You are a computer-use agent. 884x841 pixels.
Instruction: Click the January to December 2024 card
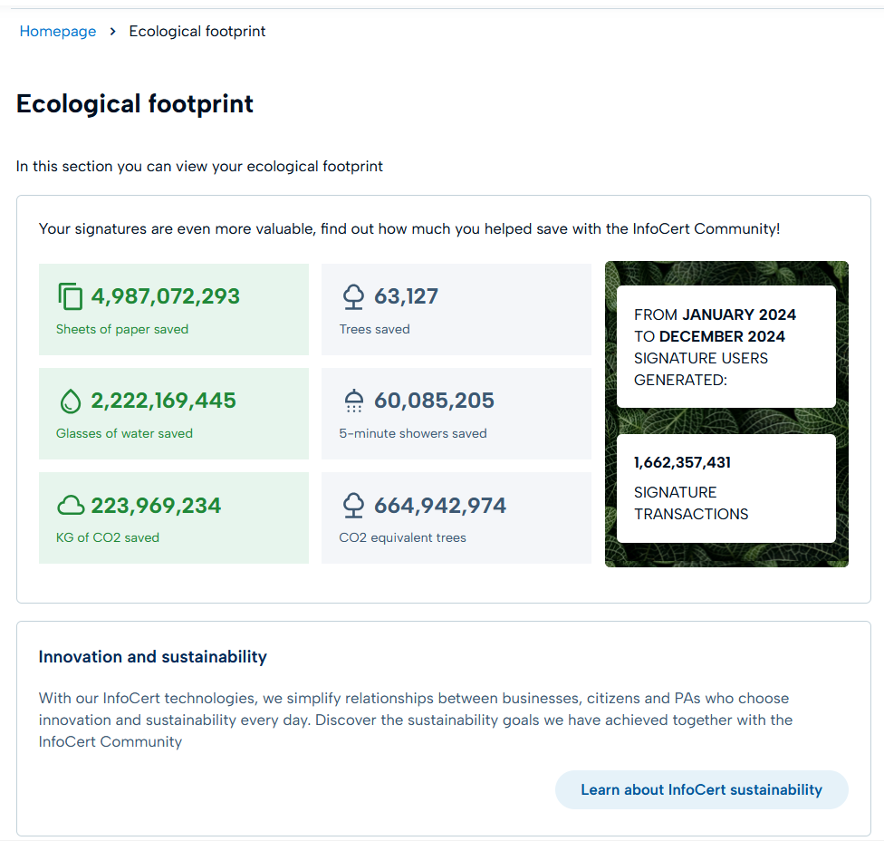pyautogui.click(x=725, y=347)
